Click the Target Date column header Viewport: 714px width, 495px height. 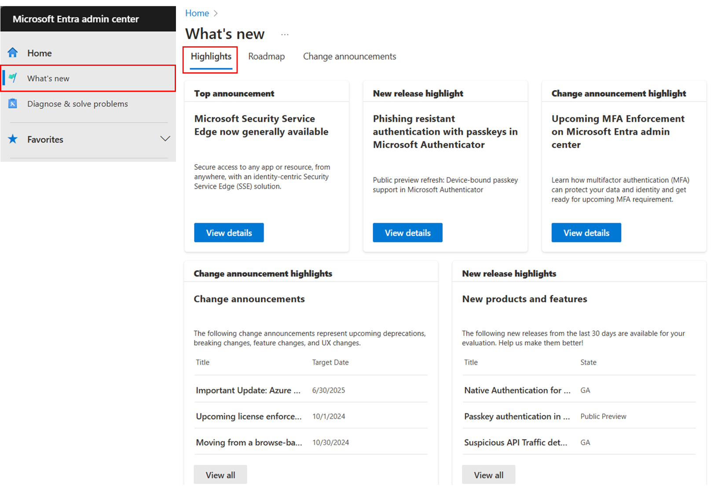330,362
